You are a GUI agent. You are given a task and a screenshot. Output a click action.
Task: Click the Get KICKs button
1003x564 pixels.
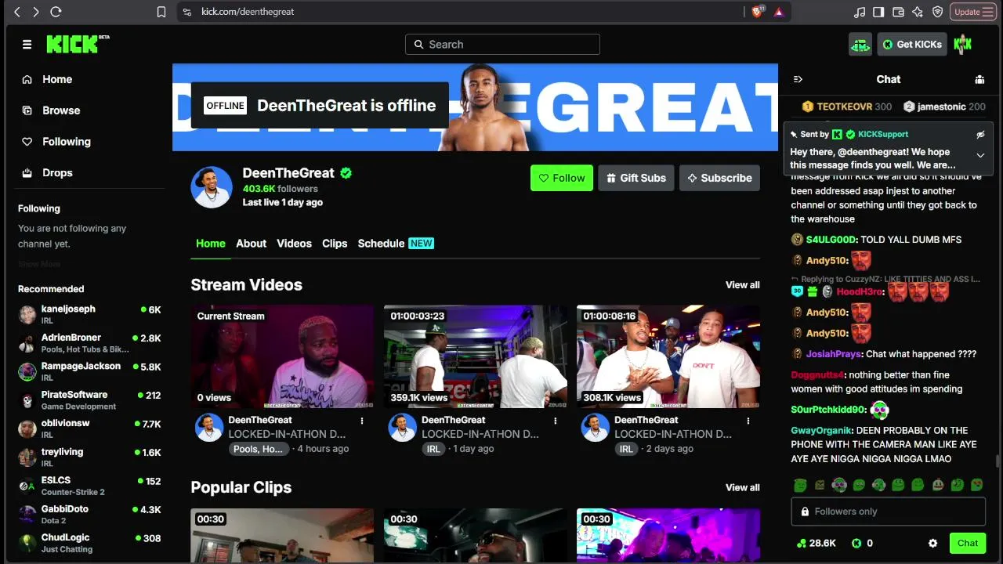click(912, 45)
